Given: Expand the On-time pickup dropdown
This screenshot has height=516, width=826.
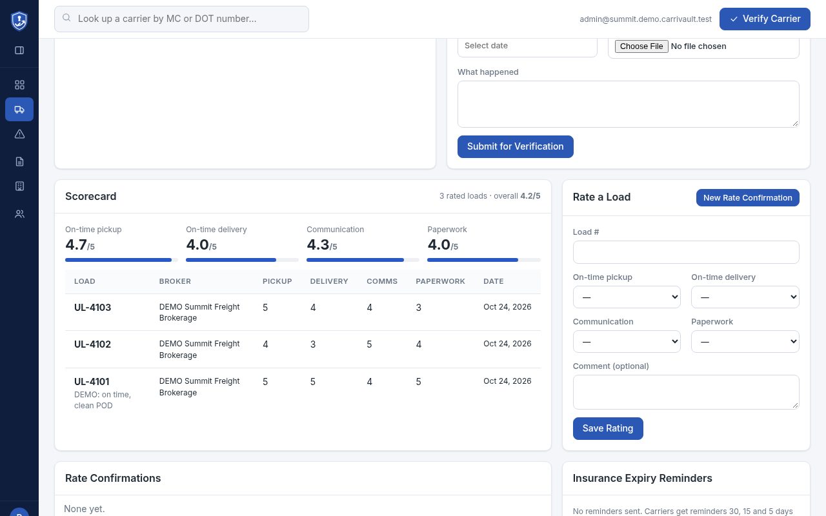Looking at the screenshot, I should 627,297.
